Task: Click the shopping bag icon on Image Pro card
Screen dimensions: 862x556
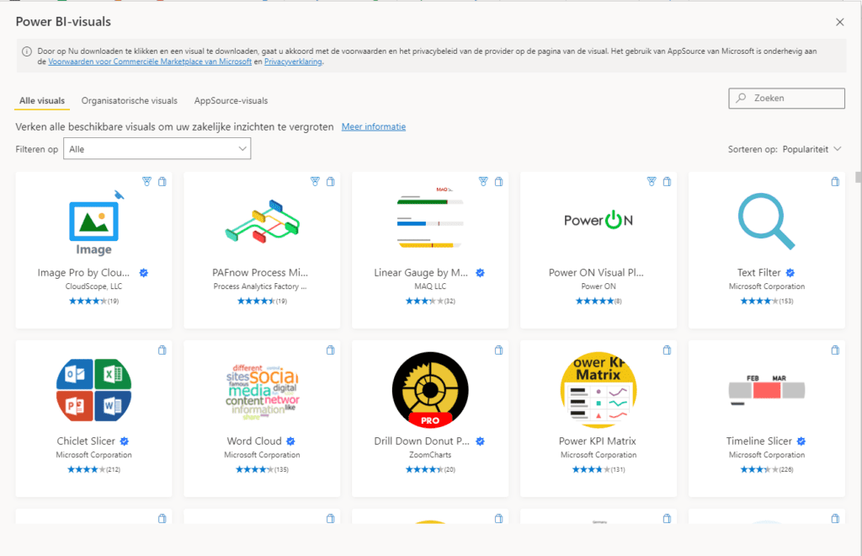Action: (162, 181)
